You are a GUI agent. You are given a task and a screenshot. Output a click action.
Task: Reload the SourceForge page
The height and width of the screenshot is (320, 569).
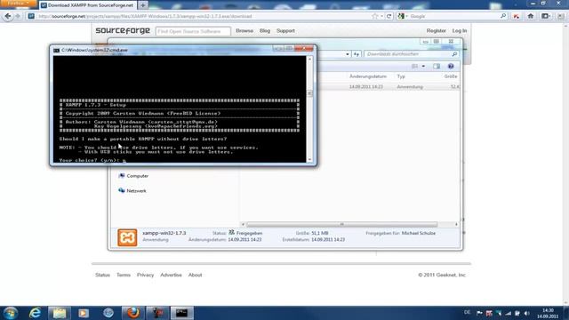click(389, 16)
